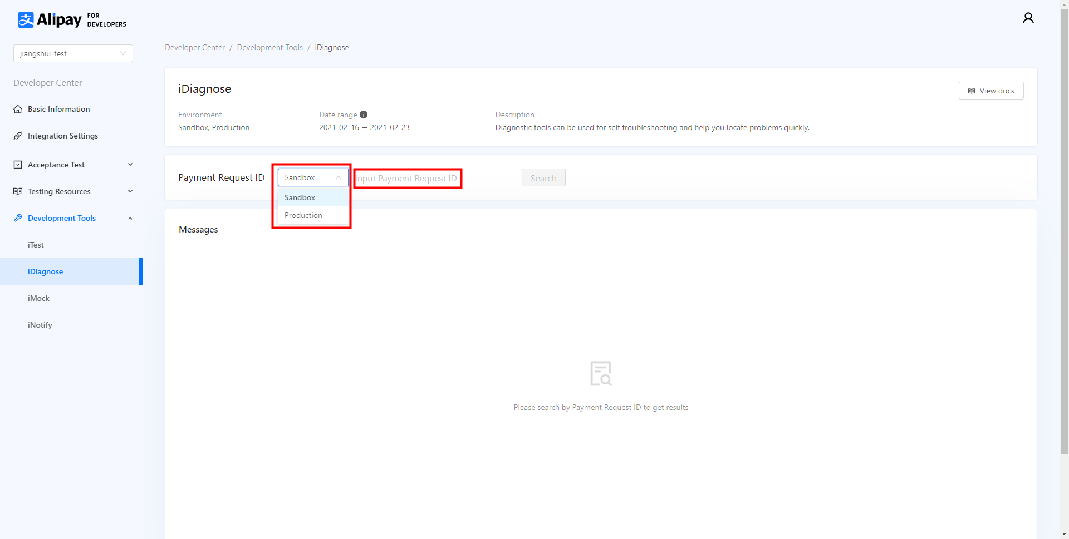Open the user profile icon
Image resolution: width=1069 pixels, height=539 pixels.
point(1028,18)
